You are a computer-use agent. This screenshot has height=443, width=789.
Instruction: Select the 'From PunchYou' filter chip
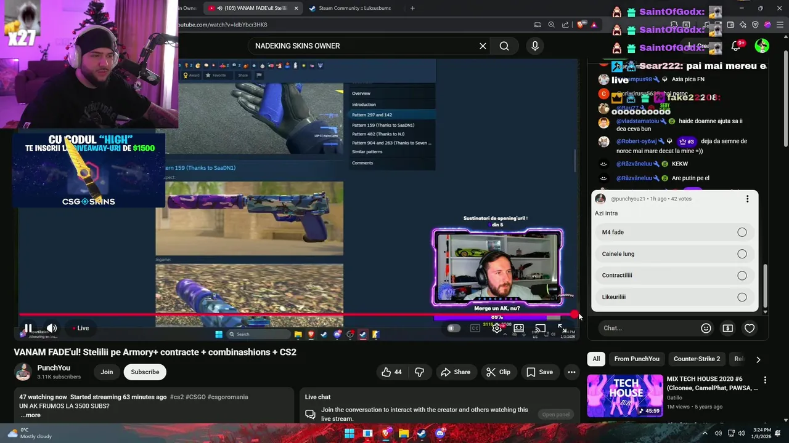click(x=637, y=359)
